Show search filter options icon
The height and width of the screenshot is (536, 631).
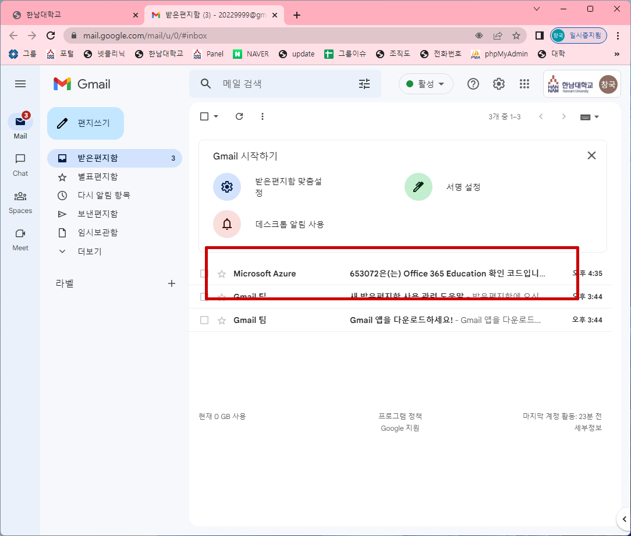coord(364,84)
